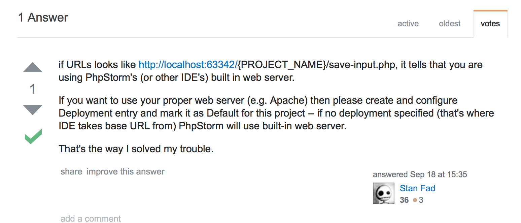Sort answers by the active tab
521x223 pixels.
pos(408,24)
